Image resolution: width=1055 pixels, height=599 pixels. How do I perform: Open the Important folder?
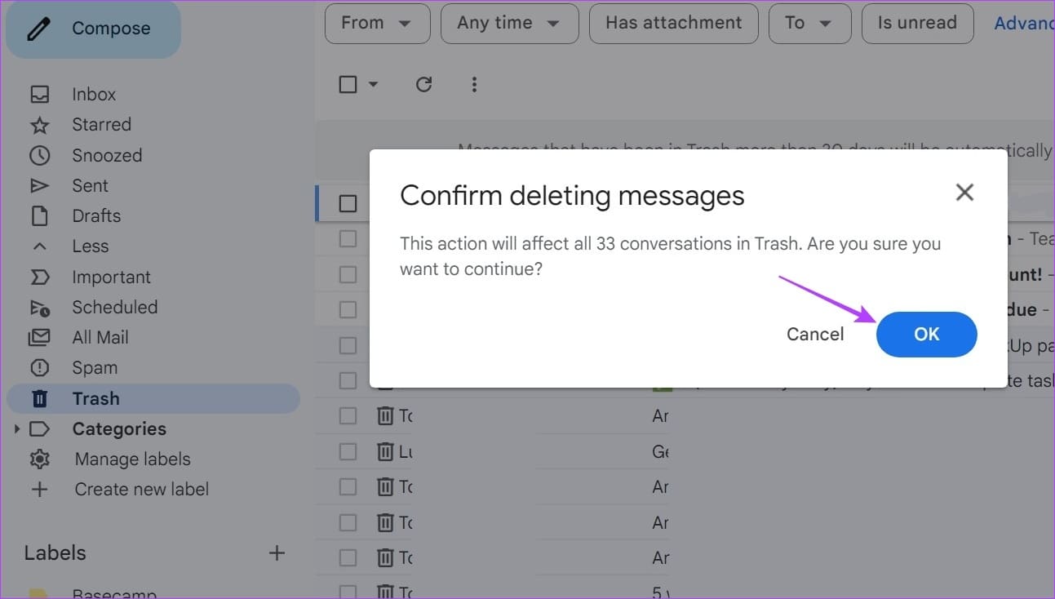coord(111,277)
